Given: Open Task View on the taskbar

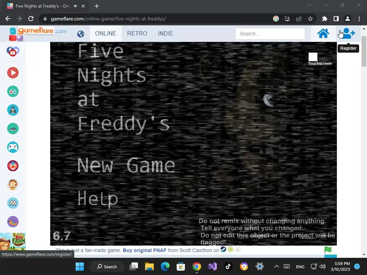Looking at the screenshot, I should click(x=134, y=266).
